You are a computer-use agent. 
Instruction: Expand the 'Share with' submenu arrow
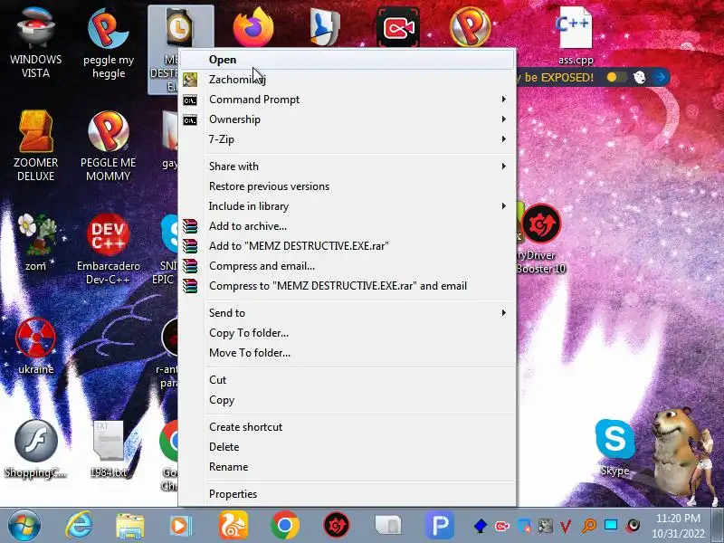[504, 167]
